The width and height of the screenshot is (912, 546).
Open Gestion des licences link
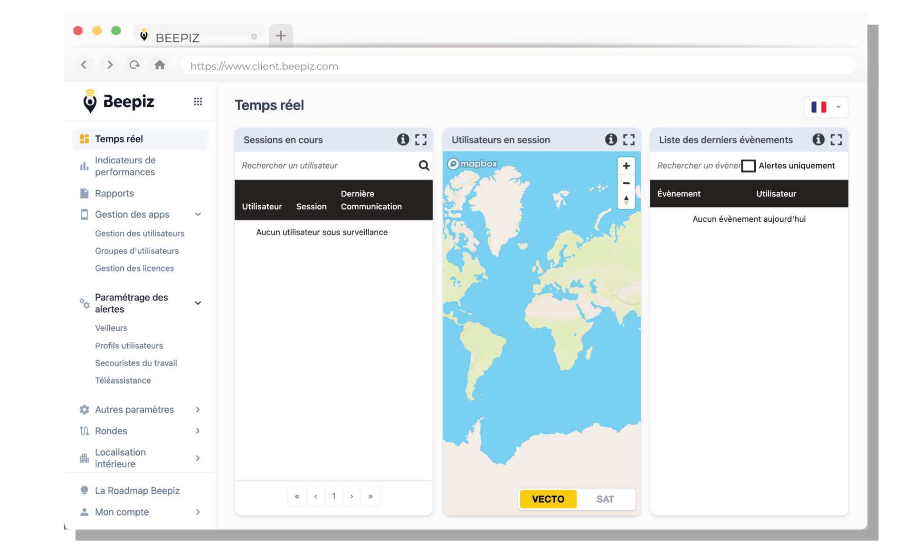pyautogui.click(x=134, y=268)
